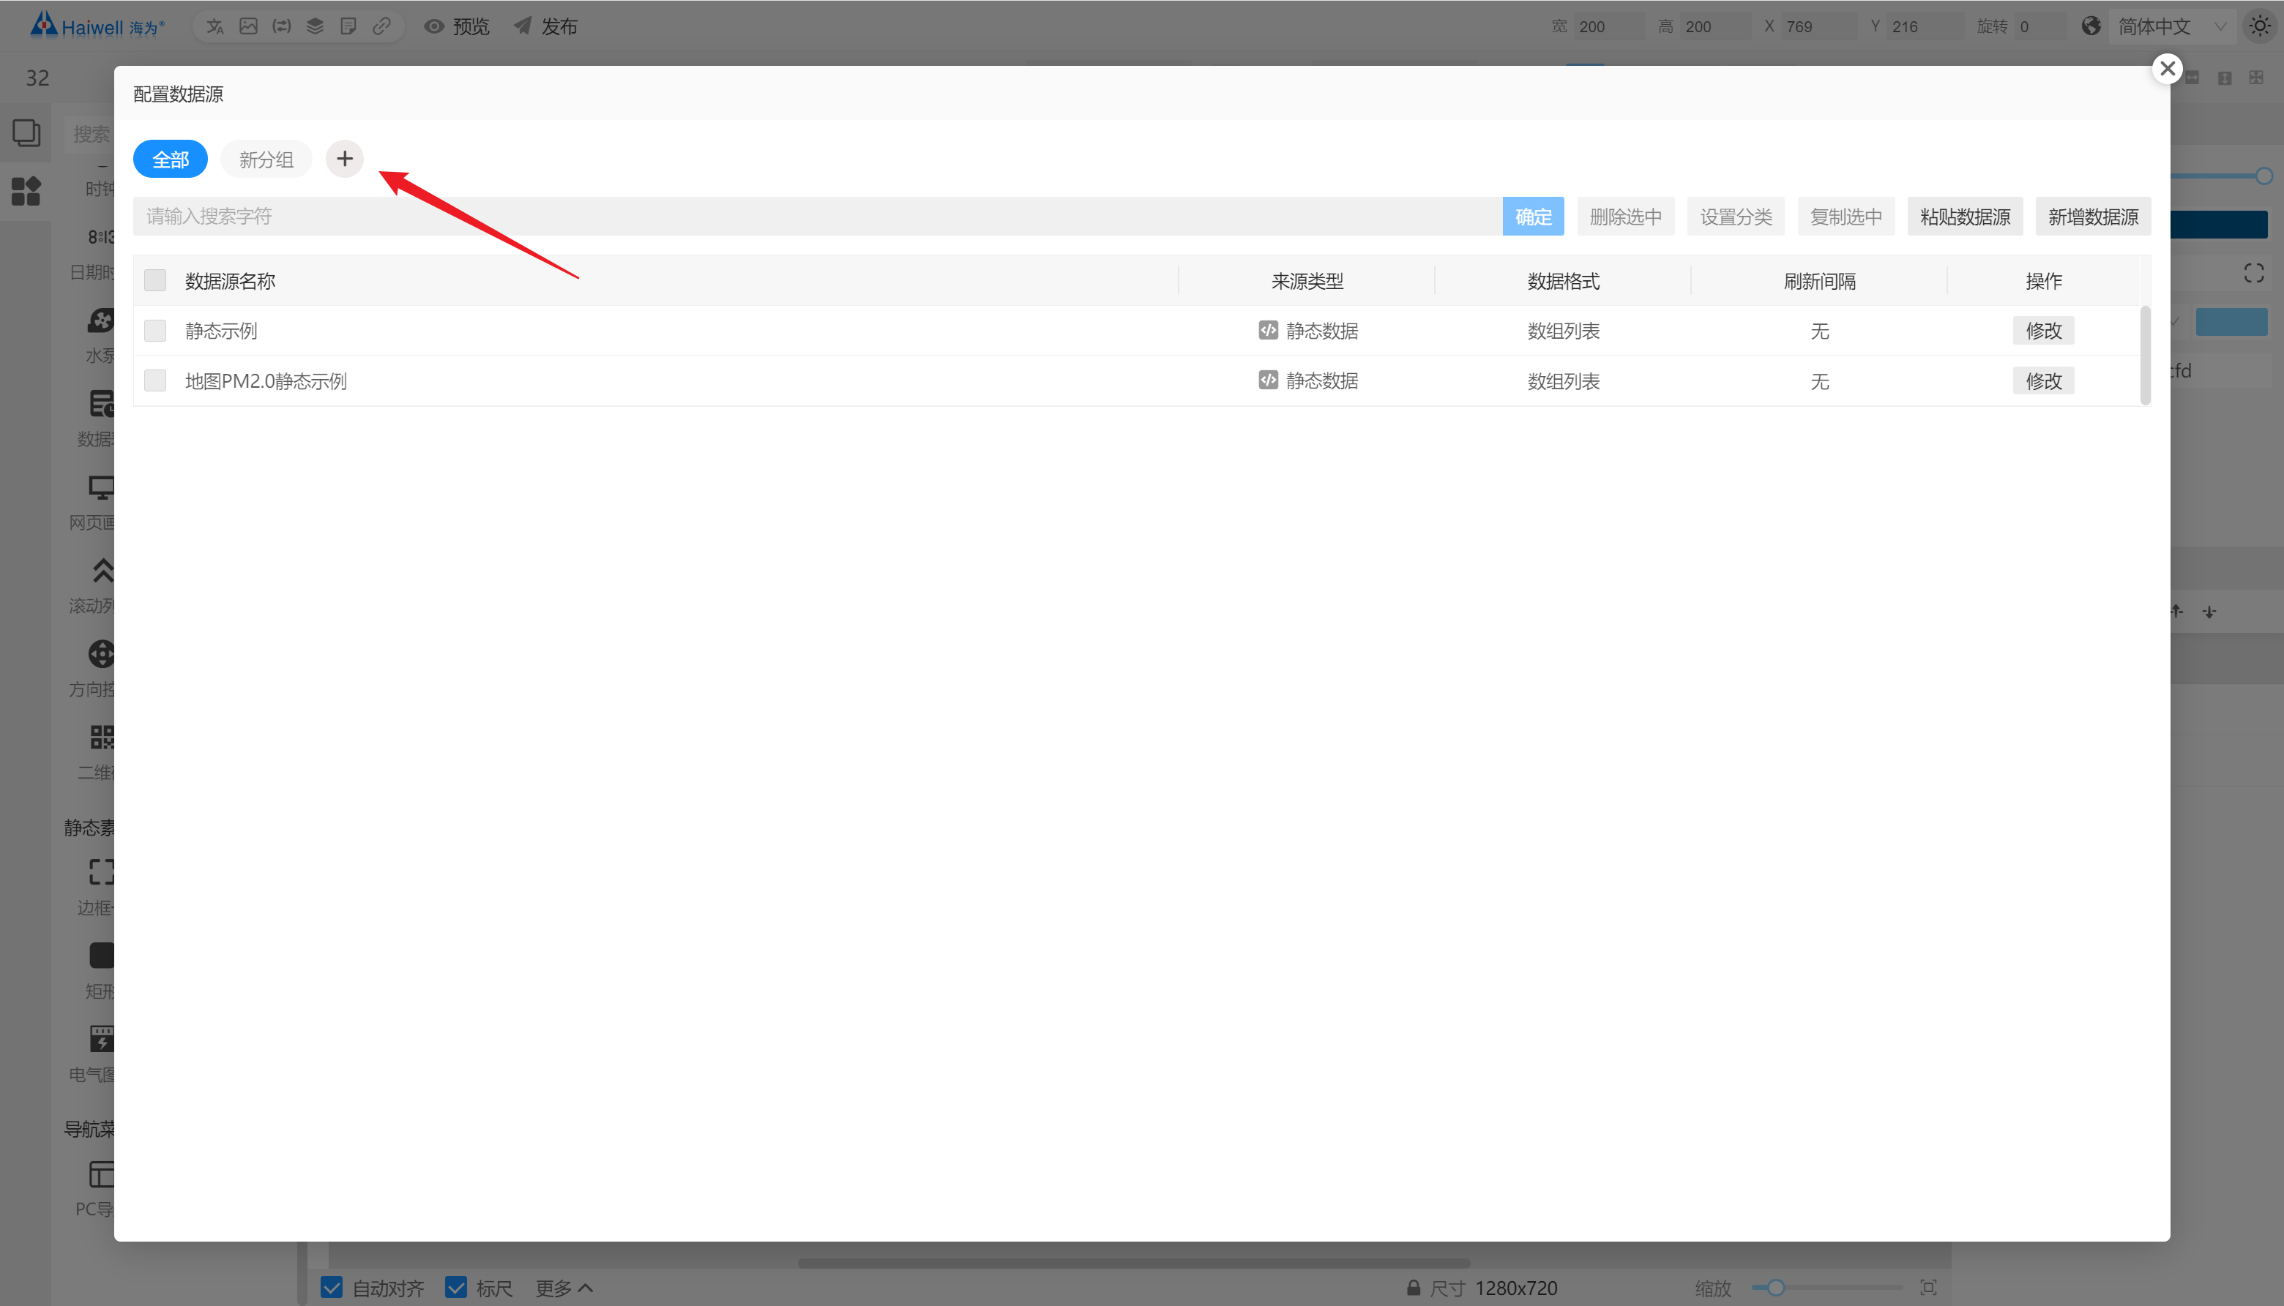Select the 全部 group tab
2284x1306 pixels.
pyautogui.click(x=171, y=160)
